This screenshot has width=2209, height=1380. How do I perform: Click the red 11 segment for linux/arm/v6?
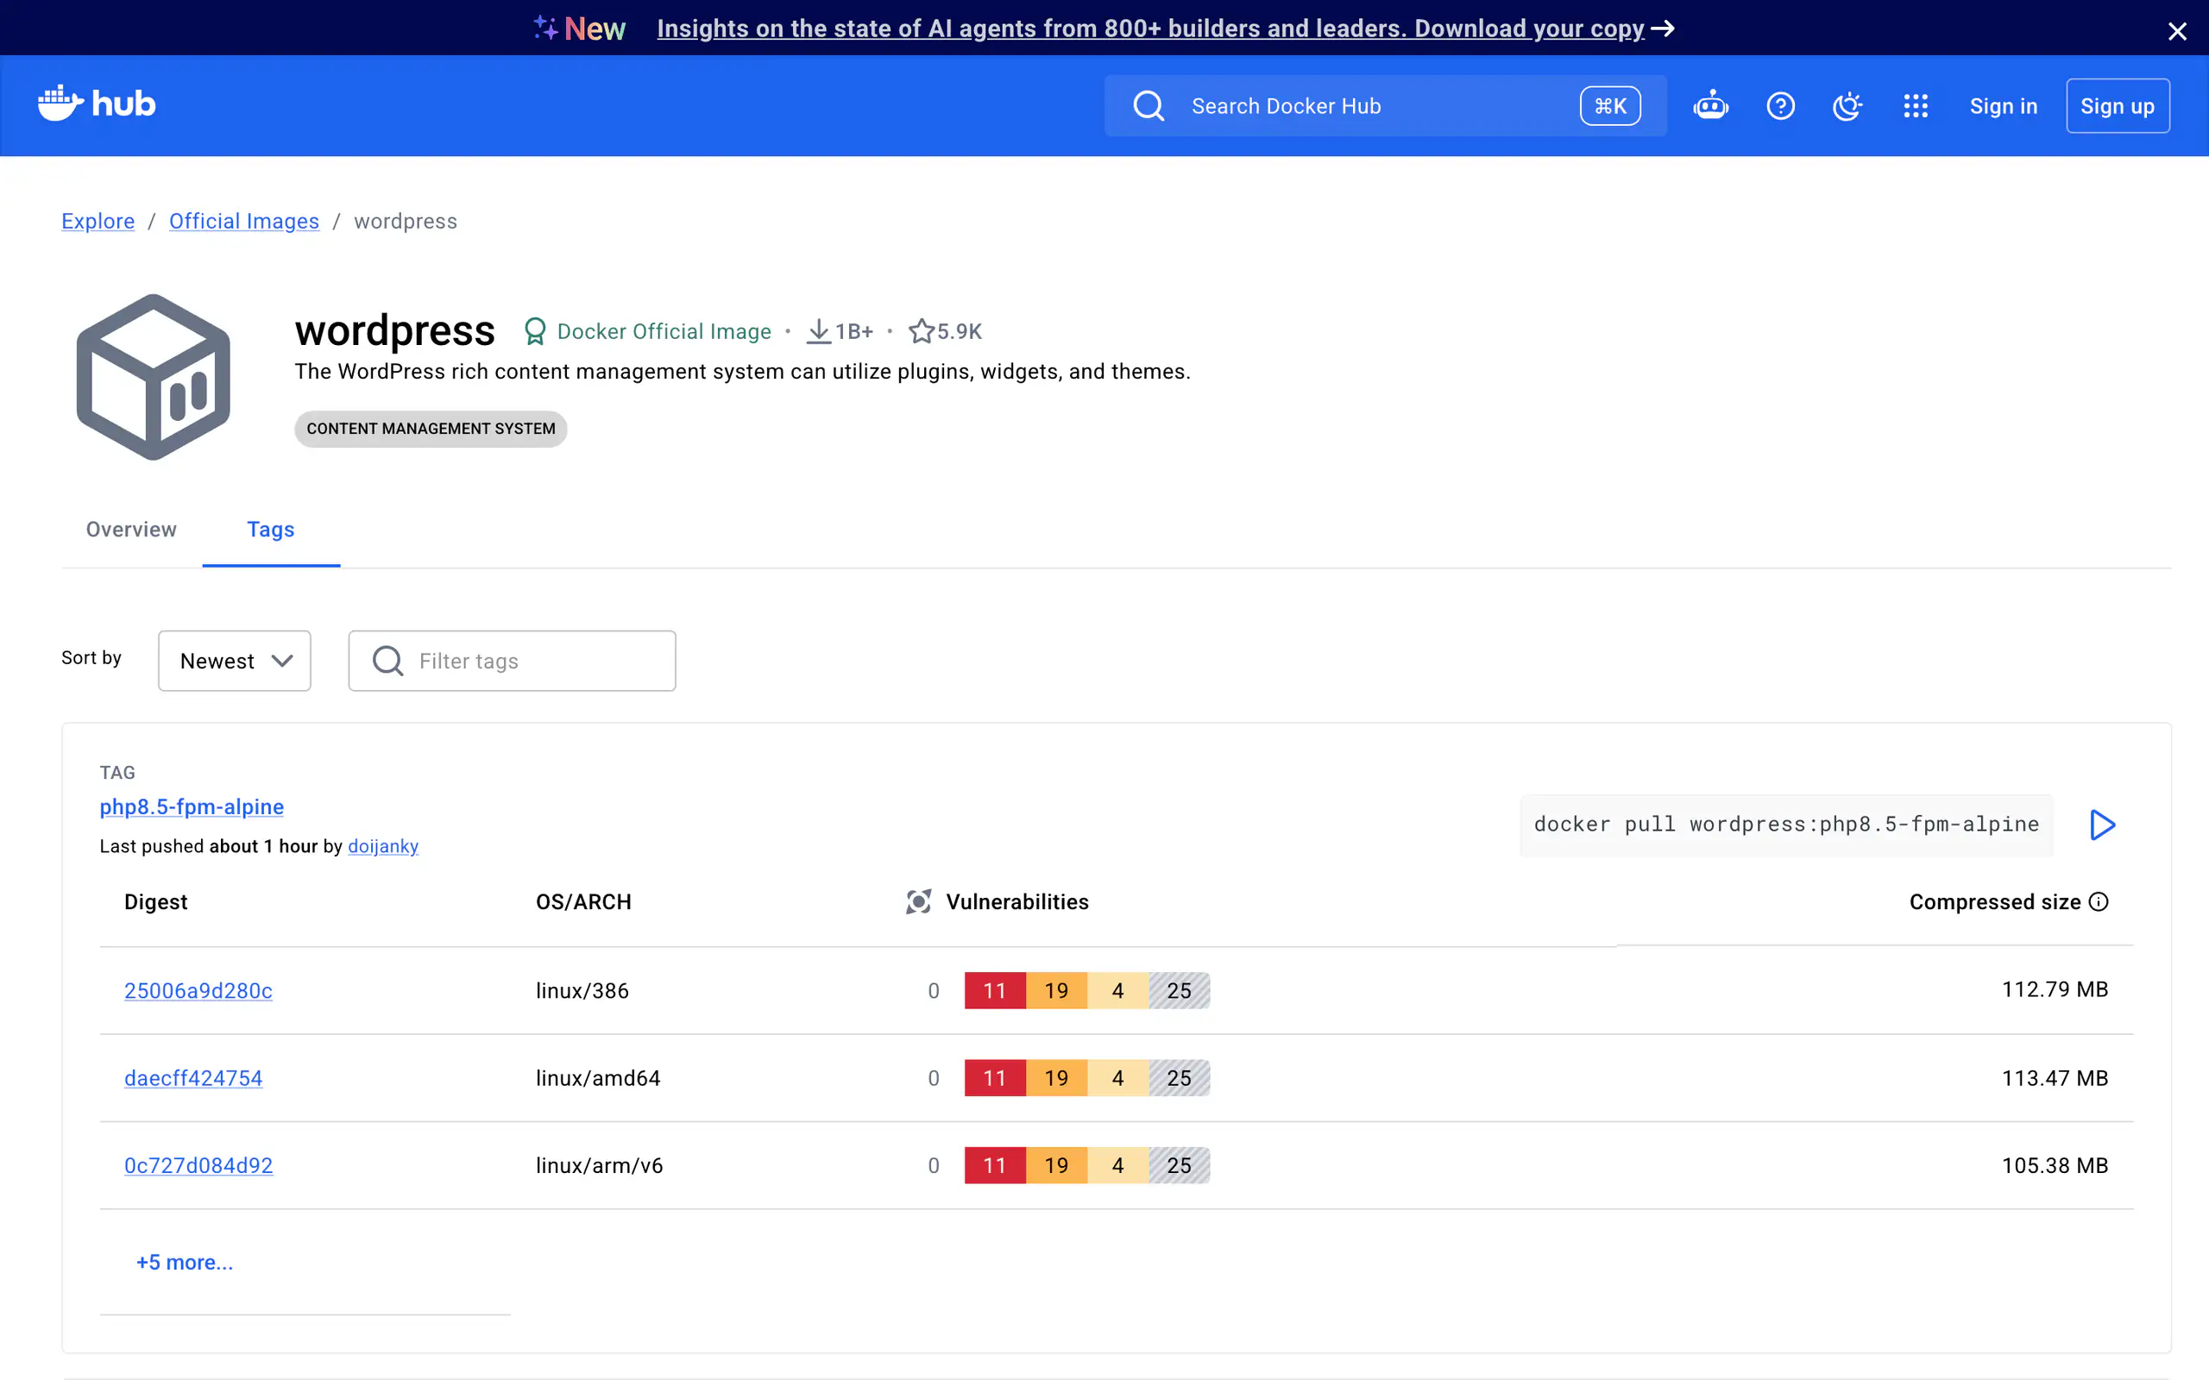click(x=995, y=1165)
